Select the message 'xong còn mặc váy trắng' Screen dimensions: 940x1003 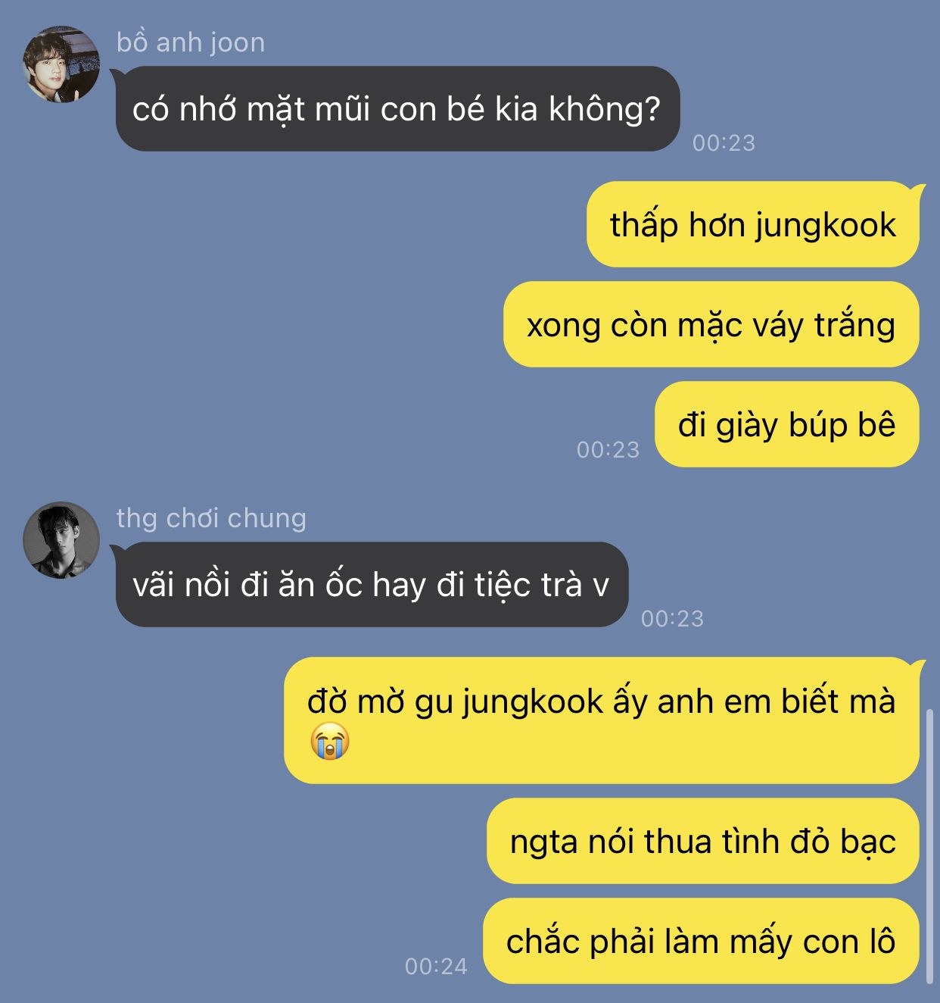711,324
